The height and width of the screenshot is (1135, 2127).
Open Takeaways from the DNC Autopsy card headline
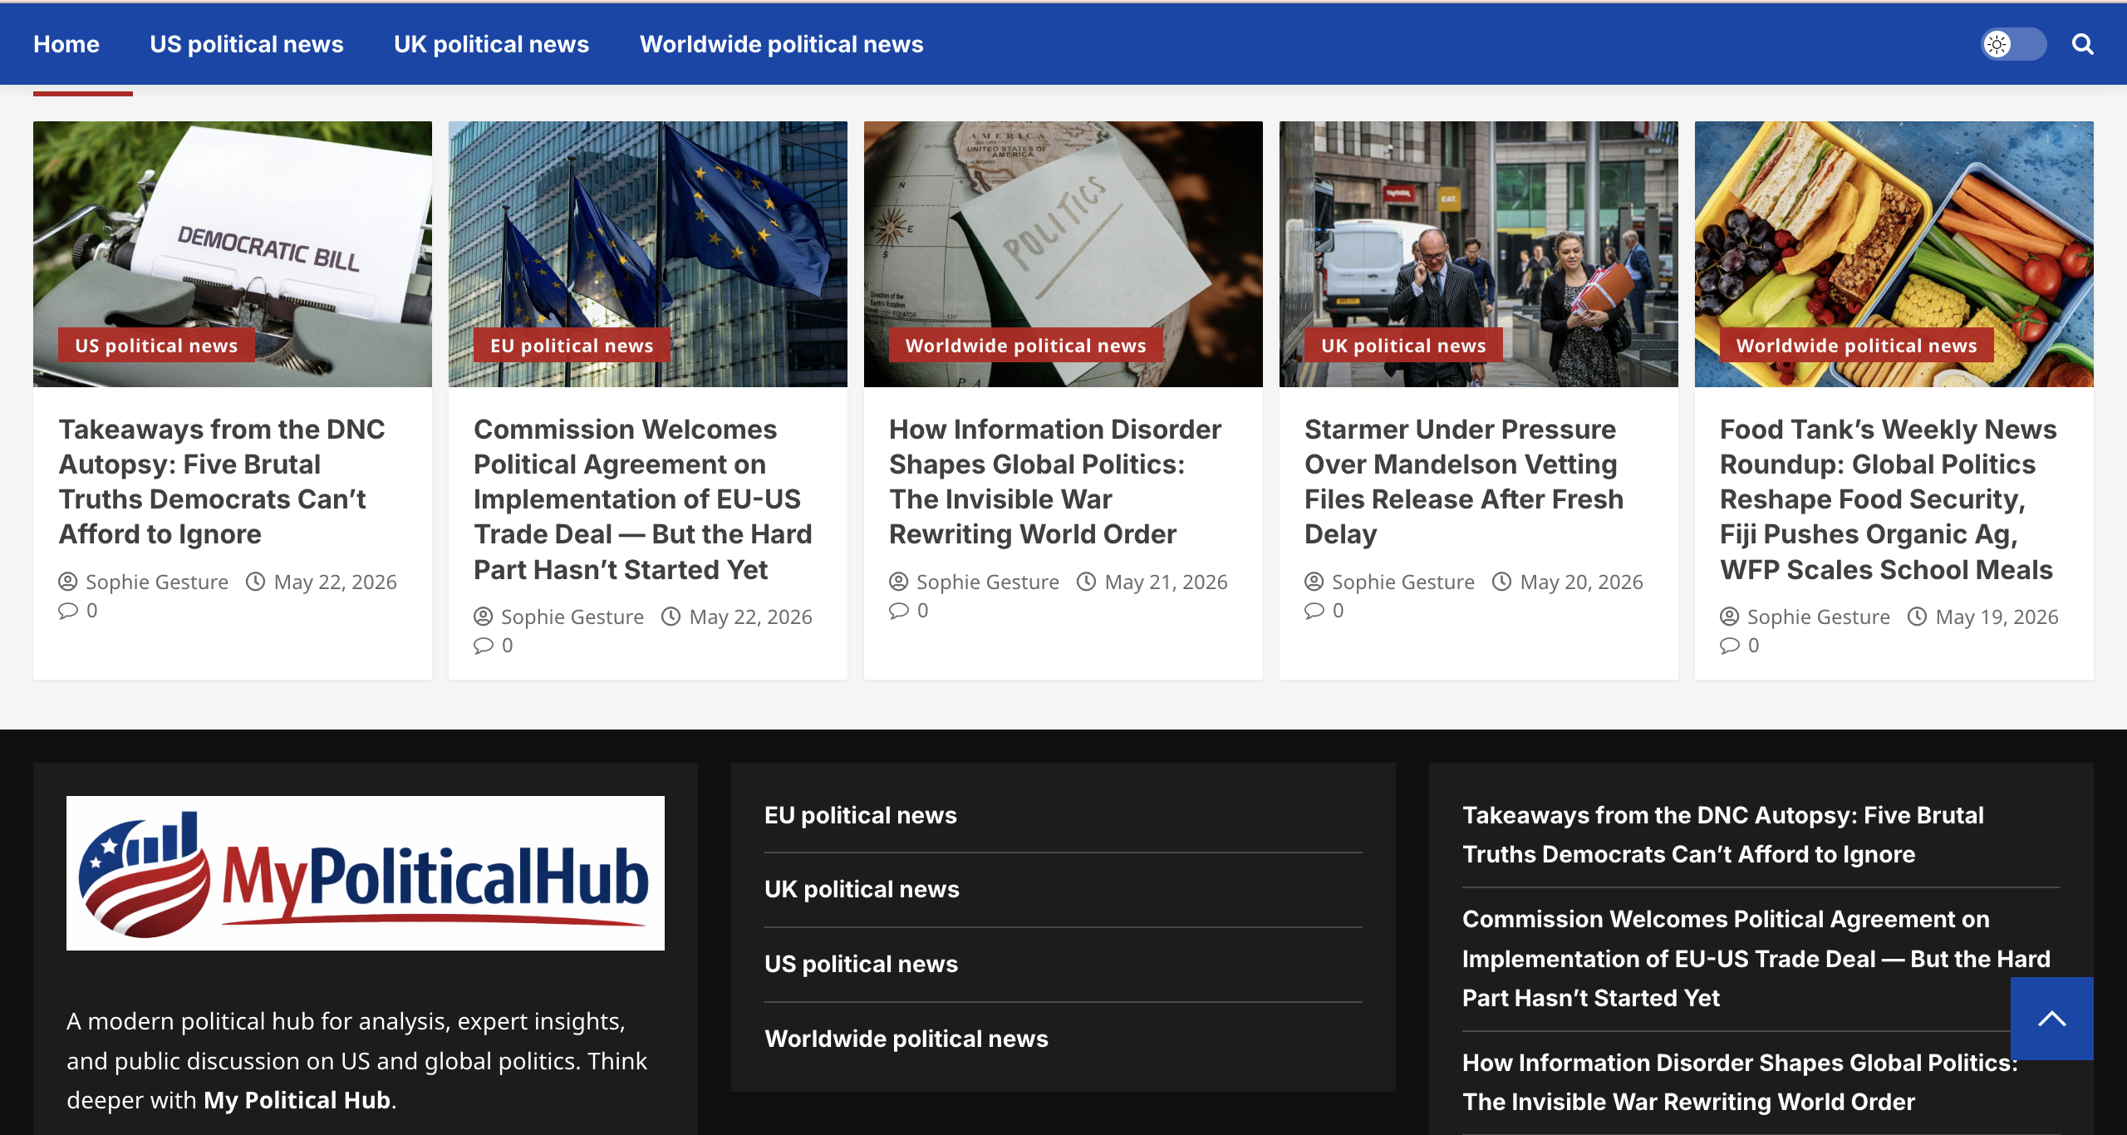[x=222, y=482]
